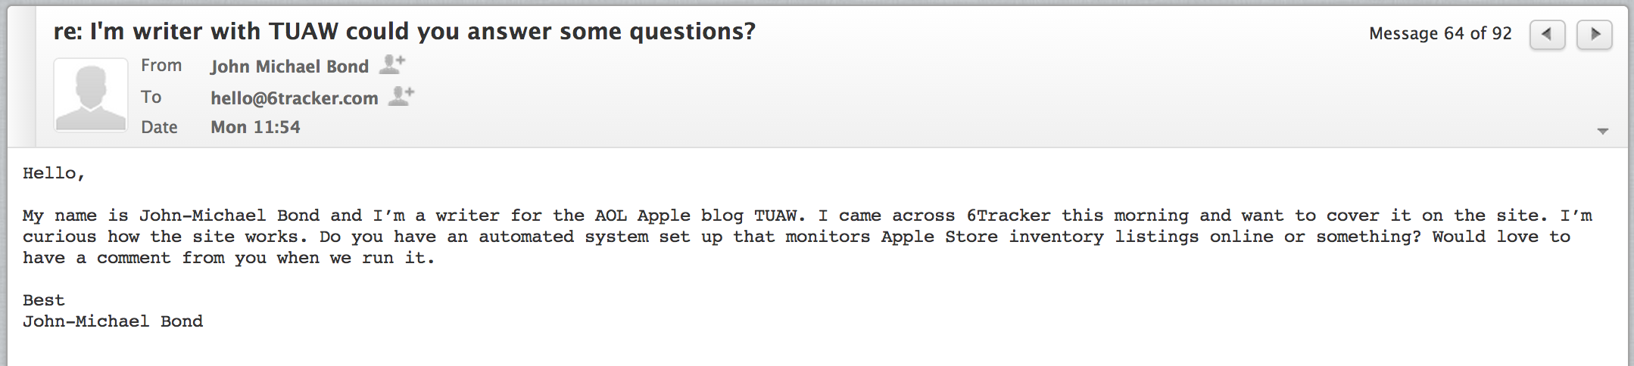Add hello@6tracker.com to contacts
The image size is (1634, 366).
(401, 96)
